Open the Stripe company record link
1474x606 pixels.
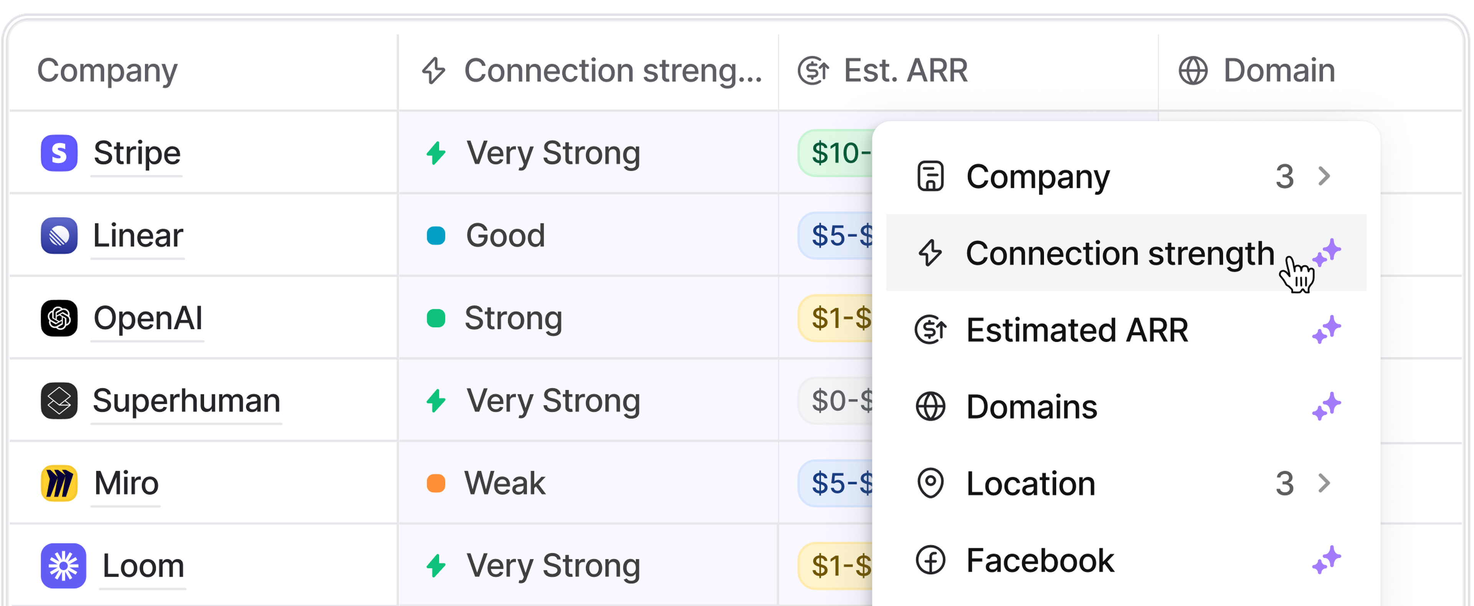pyautogui.click(x=137, y=153)
